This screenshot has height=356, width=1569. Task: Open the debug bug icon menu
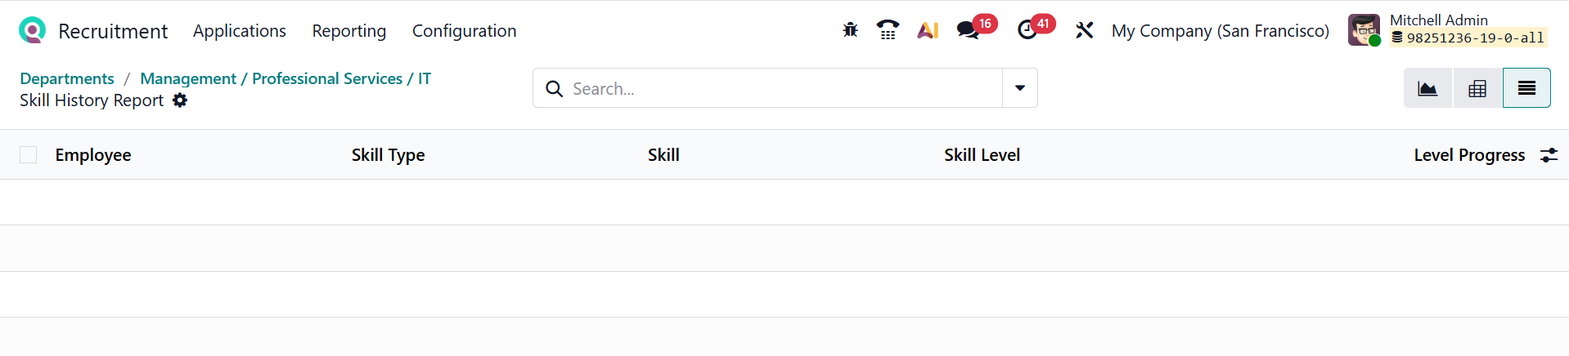[850, 31]
